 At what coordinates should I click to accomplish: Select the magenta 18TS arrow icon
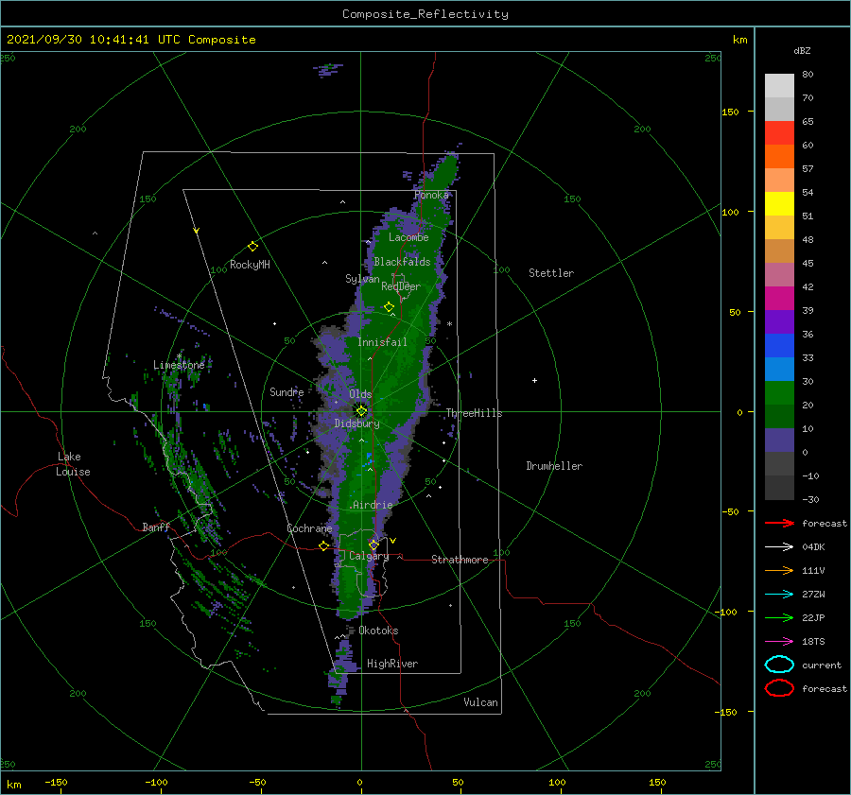(x=779, y=642)
